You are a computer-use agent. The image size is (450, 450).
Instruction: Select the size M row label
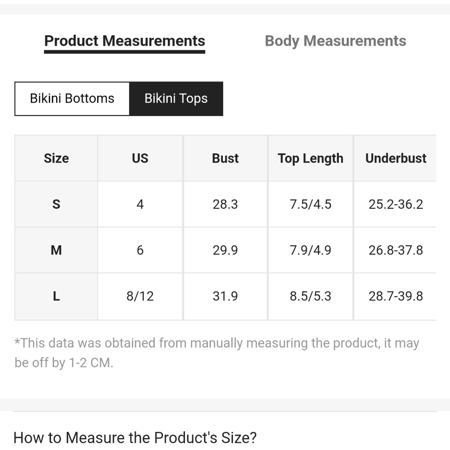[56, 250]
